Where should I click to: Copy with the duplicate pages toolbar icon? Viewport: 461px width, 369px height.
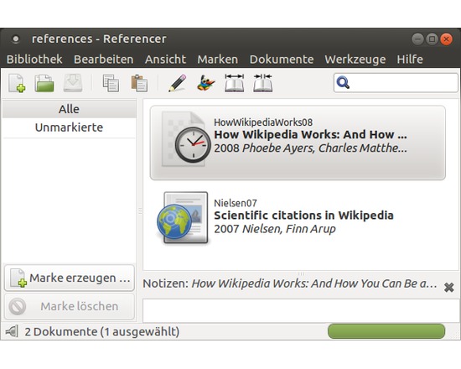pos(111,83)
